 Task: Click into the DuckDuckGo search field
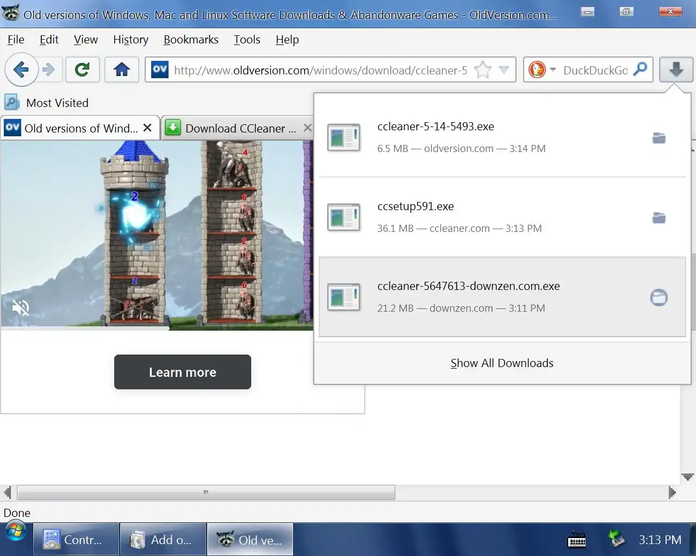(595, 70)
